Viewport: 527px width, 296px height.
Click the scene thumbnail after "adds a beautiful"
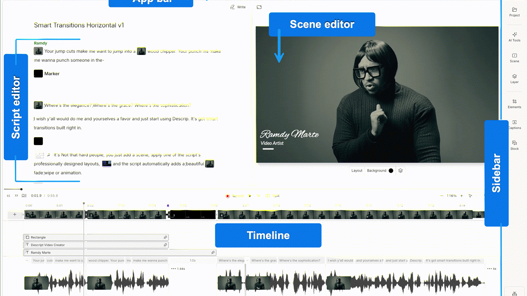pos(210,164)
